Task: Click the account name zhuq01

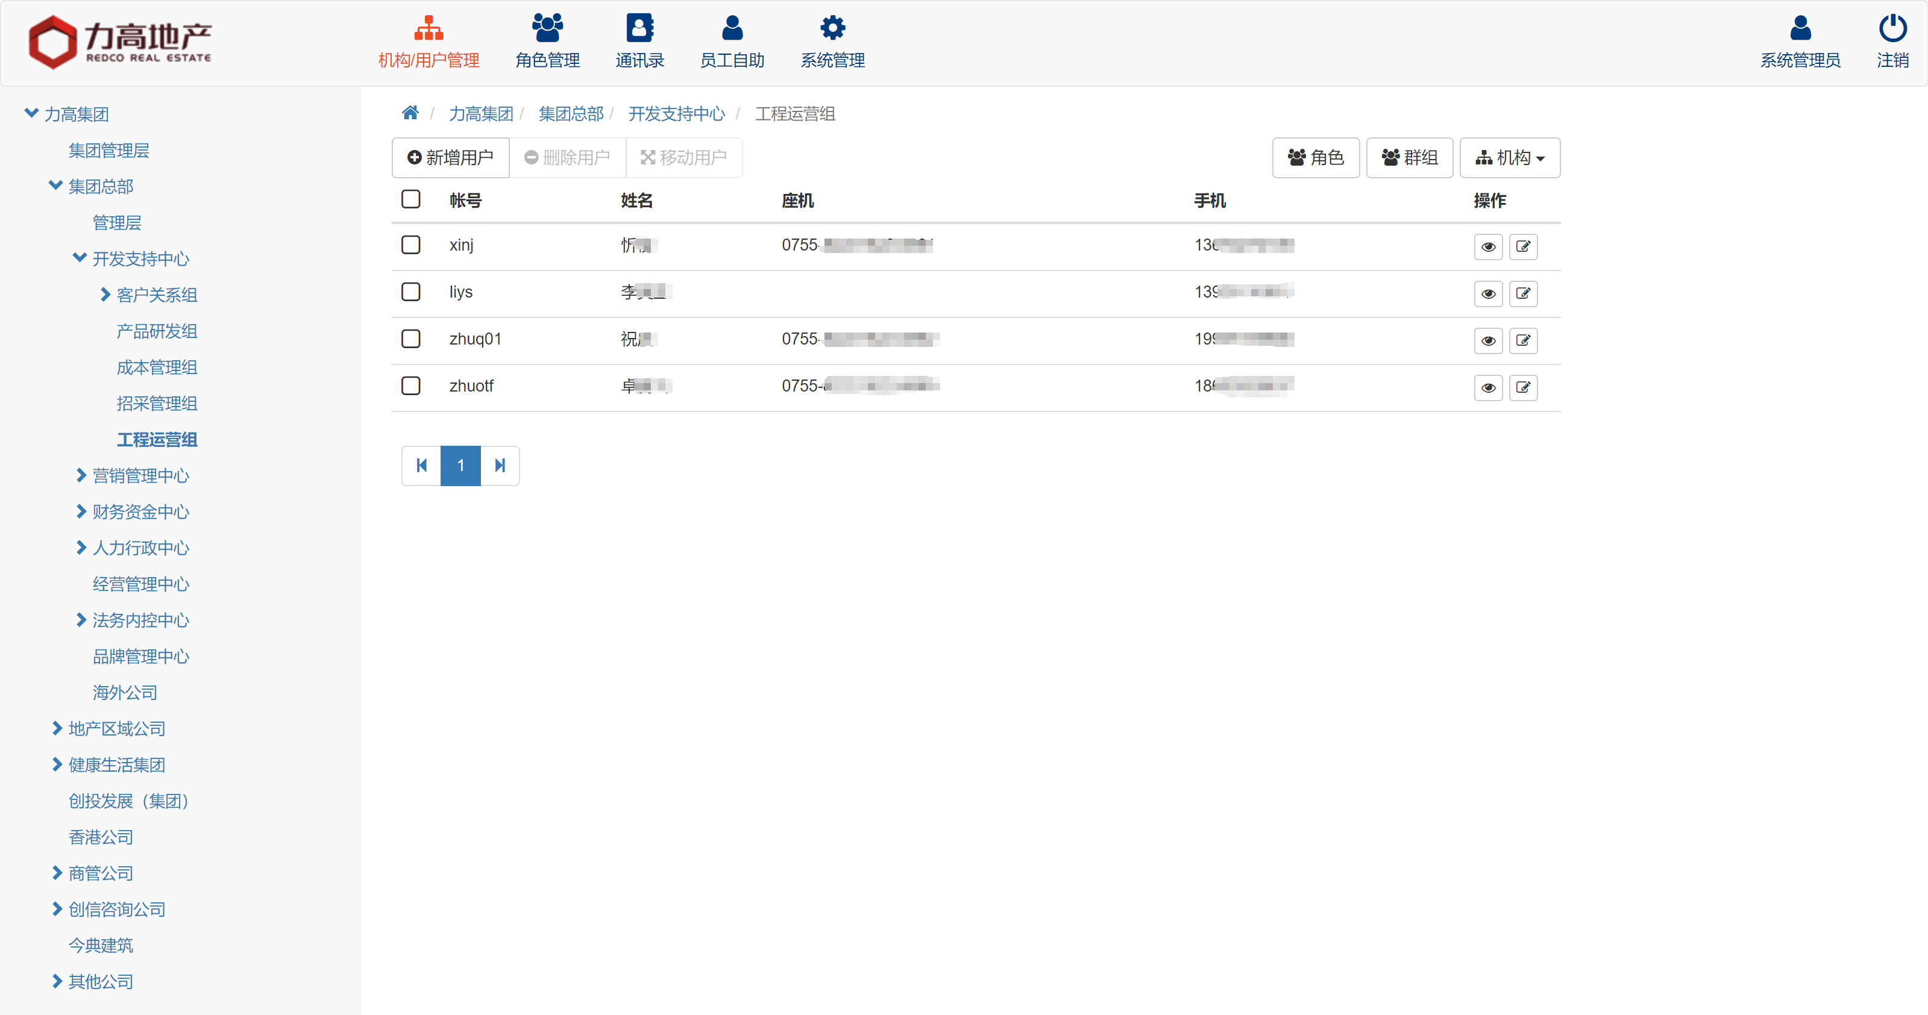Action: pos(476,339)
